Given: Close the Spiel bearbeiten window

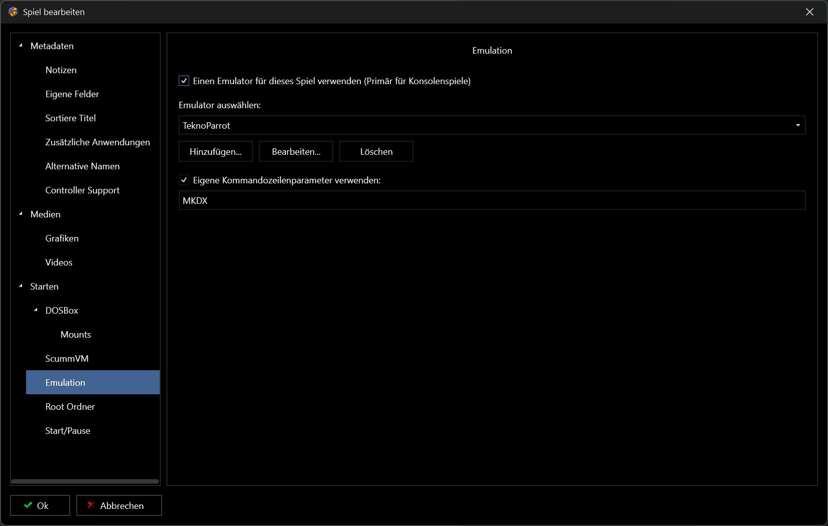Looking at the screenshot, I should [809, 12].
